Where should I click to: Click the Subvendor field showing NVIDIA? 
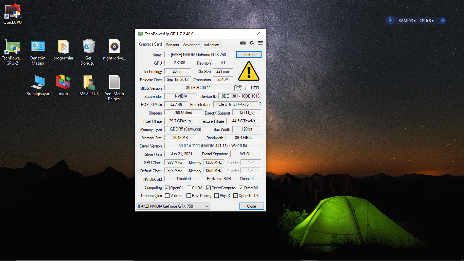181,96
